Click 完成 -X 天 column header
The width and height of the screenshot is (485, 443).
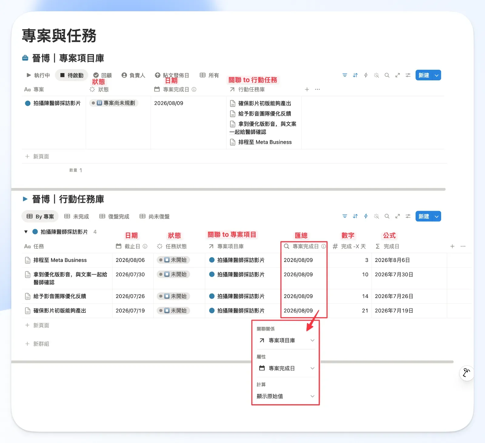pyautogui.click(x=350, y=246)
